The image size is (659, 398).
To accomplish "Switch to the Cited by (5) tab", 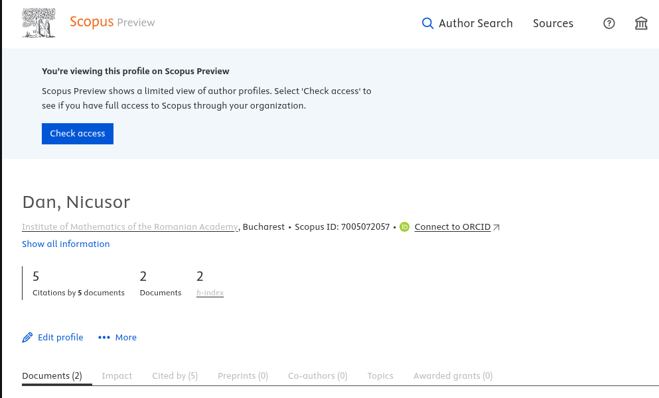I will coord(175,375).
